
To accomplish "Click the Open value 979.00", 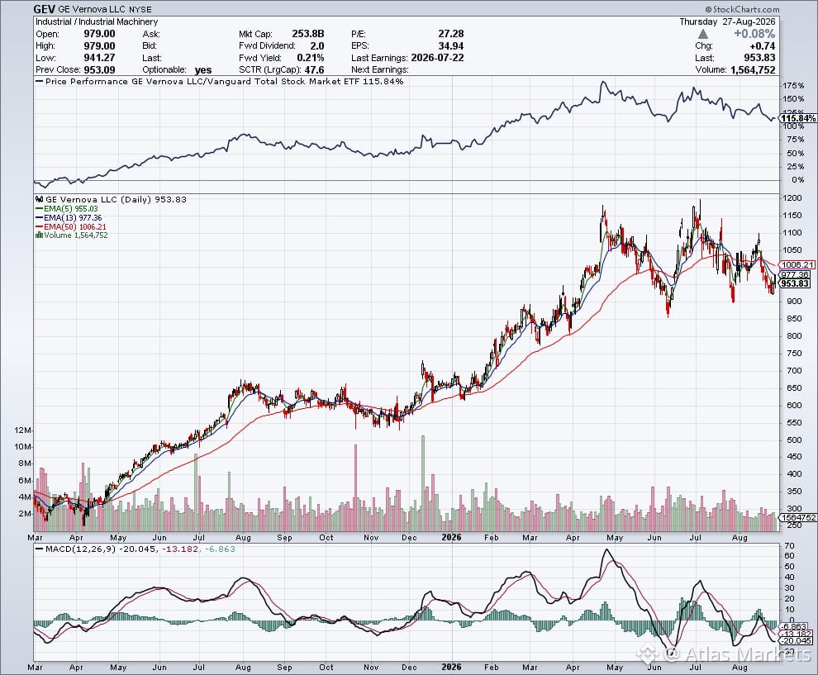I will point(99,34).
